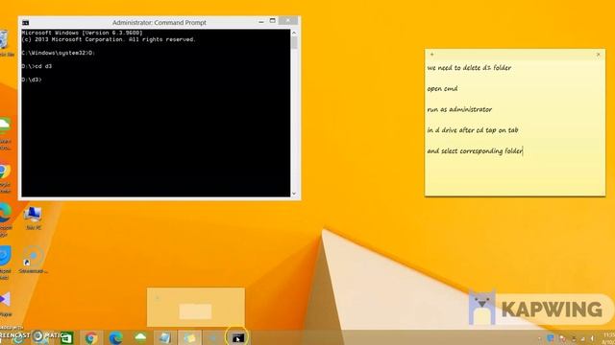Viewport: 615px width, 345px height.
Task: Click the Command Prompt scroll-down arrow
Action: coord(294,194)
